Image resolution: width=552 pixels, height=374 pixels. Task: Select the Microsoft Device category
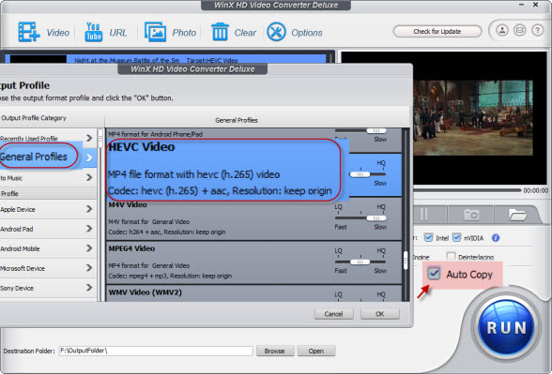48,268
